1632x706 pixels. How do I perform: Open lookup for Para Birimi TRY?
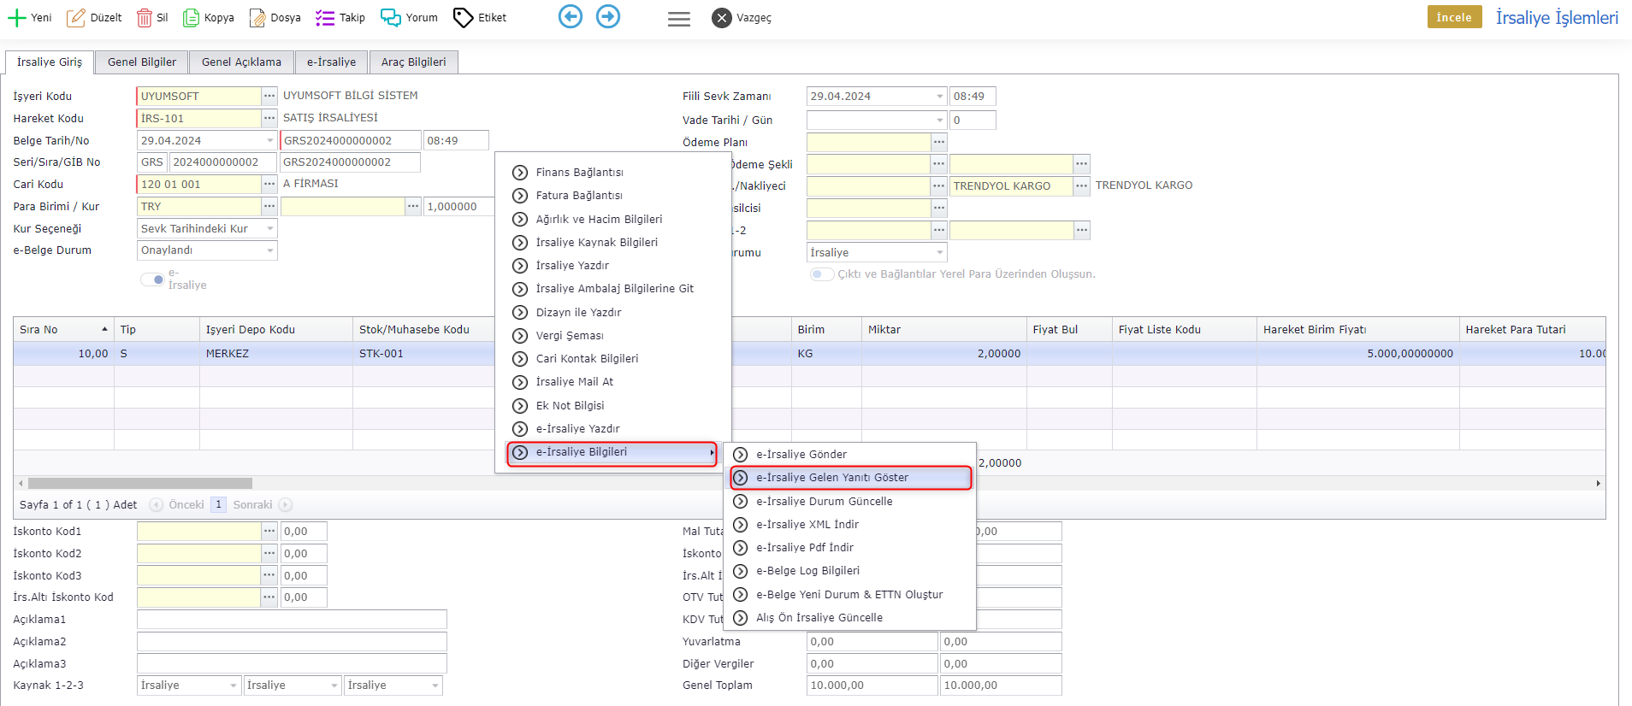(269, 206)
